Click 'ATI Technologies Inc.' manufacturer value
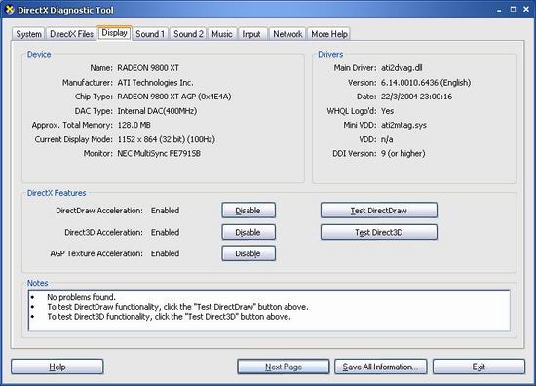The image size is (536, 386). click(x=155, y=83)
